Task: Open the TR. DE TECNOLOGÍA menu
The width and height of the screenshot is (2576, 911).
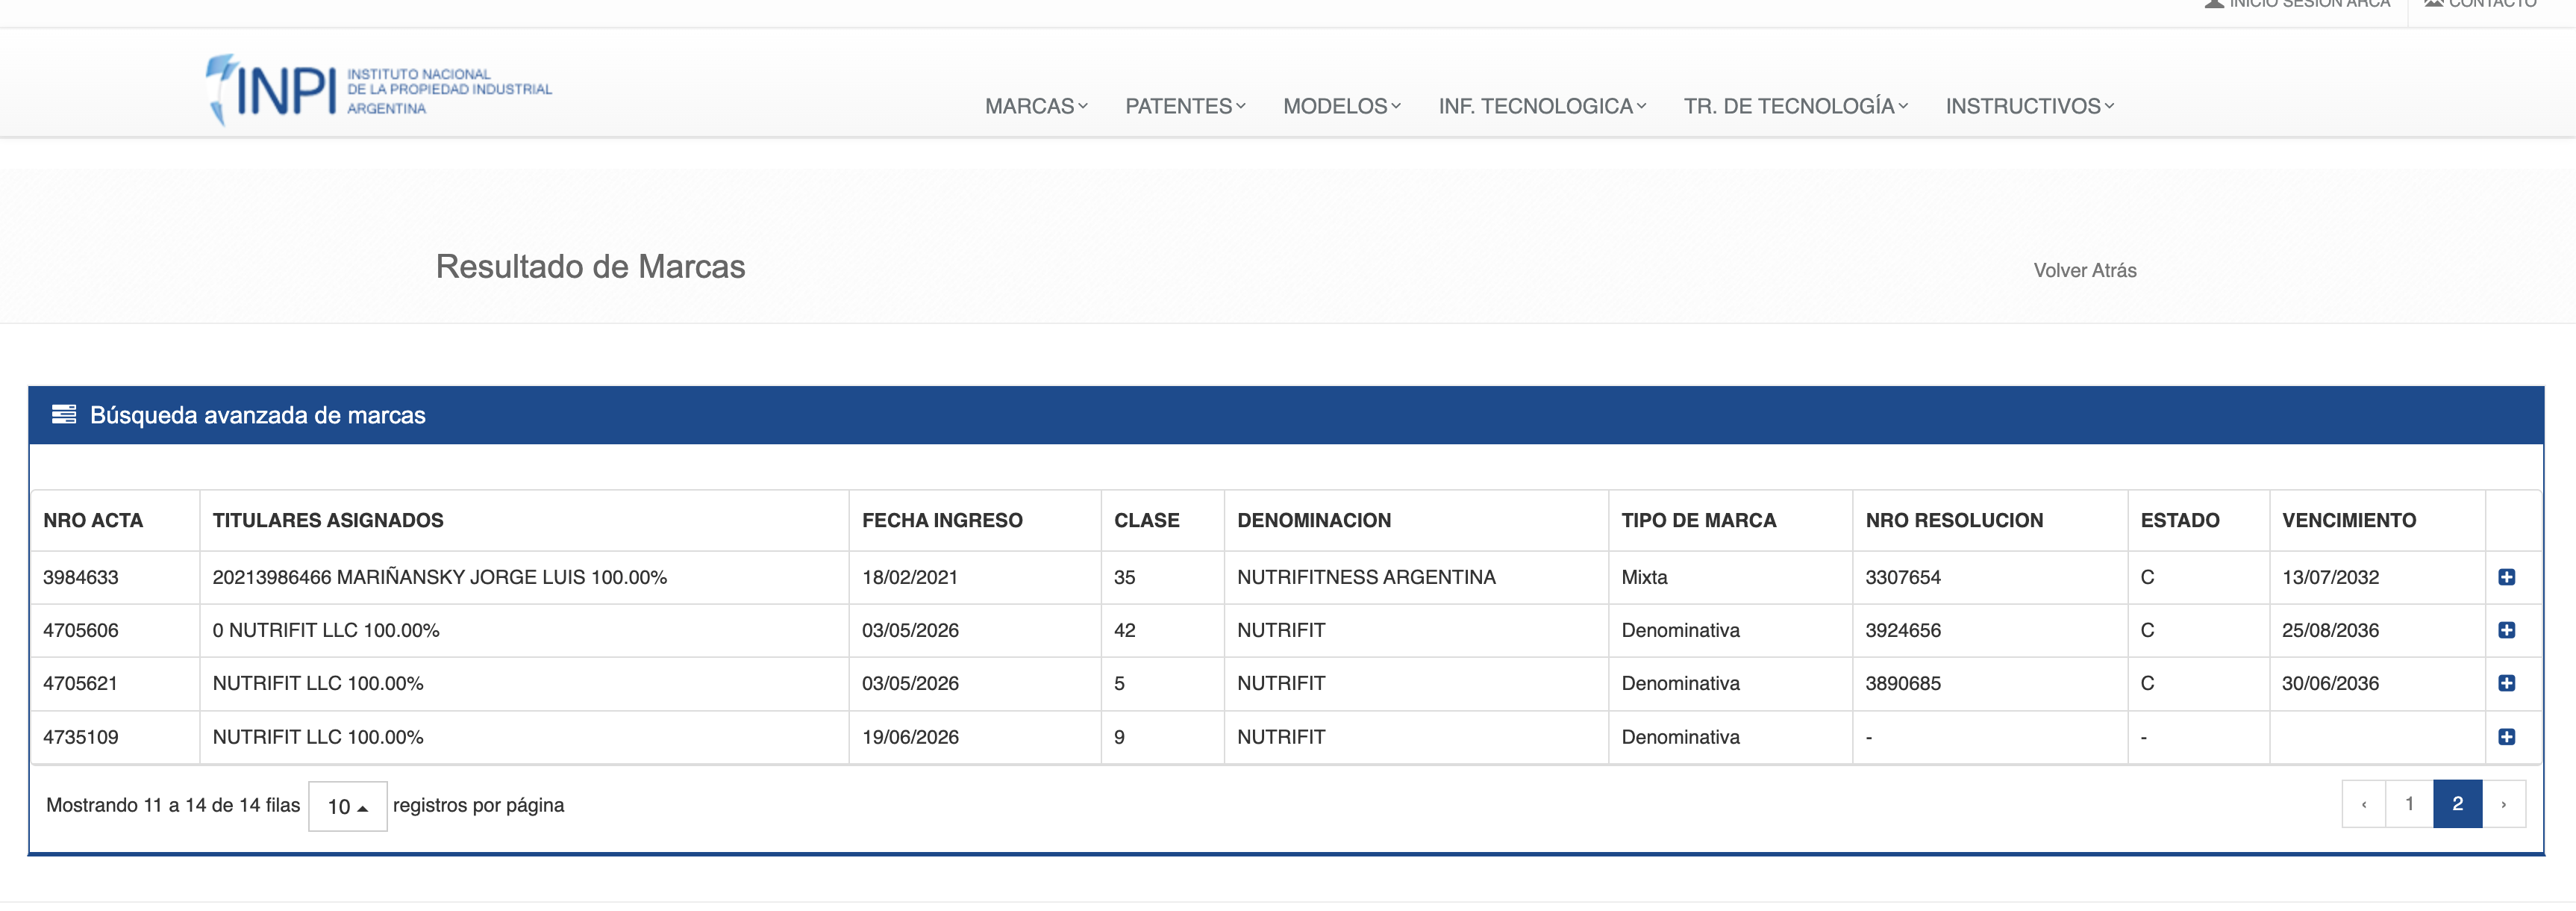Action: click(1796, 106)
